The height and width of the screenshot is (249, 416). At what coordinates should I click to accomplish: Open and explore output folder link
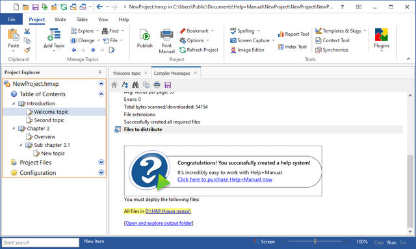coord(159,223)
